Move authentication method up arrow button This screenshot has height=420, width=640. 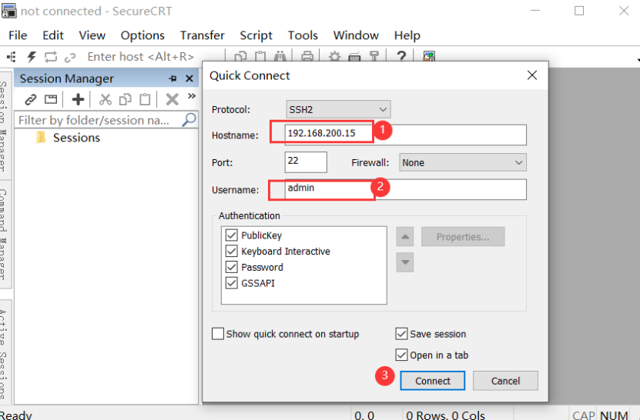[405, 237]
